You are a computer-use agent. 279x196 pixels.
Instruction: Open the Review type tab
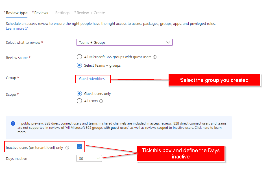(17, 13)
